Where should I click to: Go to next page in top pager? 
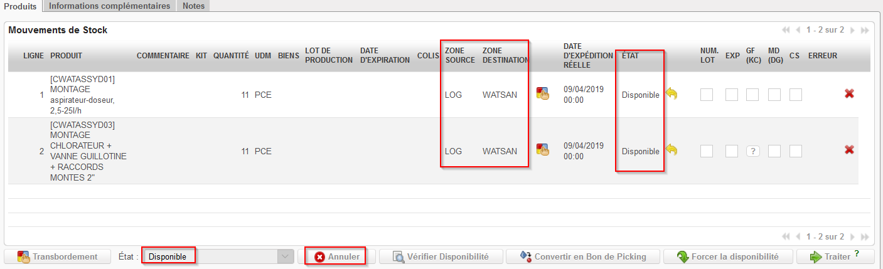tap(852, 30)
